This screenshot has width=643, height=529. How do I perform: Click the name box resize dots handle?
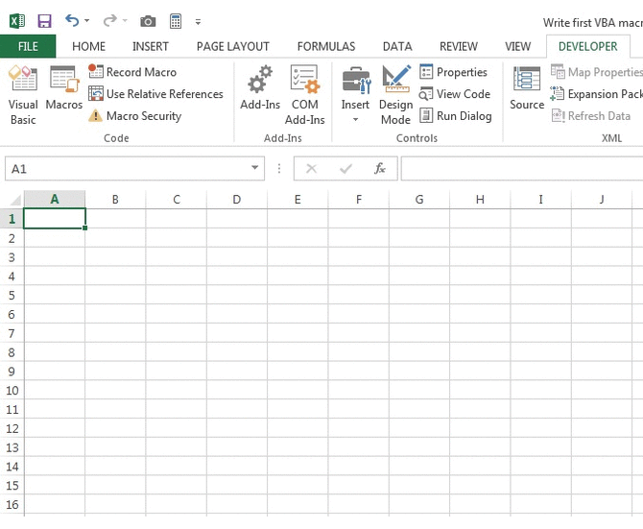[279, 168]
